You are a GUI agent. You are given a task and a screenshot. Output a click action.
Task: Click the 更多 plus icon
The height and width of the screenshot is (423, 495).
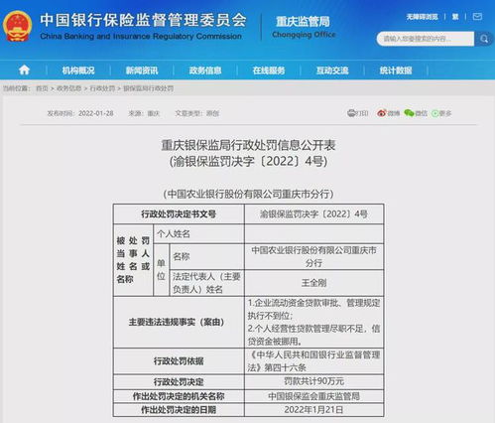coord(434,113)
